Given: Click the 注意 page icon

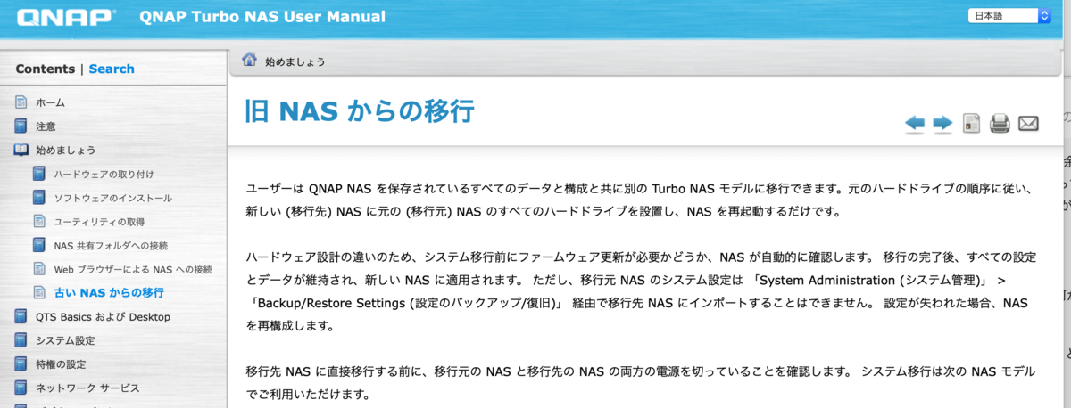Looking at the screenshot, I should [21, 126].
